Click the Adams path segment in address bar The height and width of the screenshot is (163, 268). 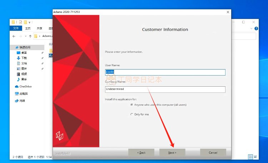(47, 36)
